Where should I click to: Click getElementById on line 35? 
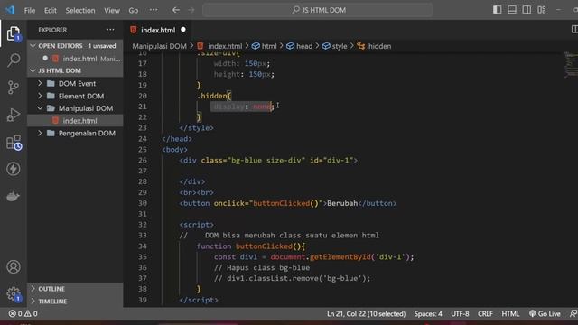click(x=340, y=256)
